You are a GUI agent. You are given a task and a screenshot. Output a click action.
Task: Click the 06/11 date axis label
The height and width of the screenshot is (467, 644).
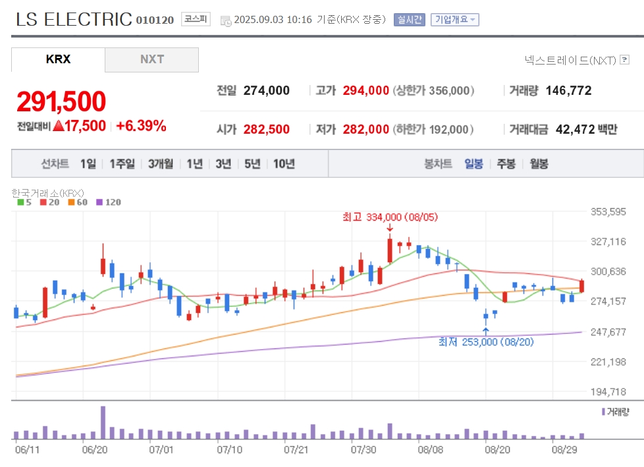tap(27, 450)
